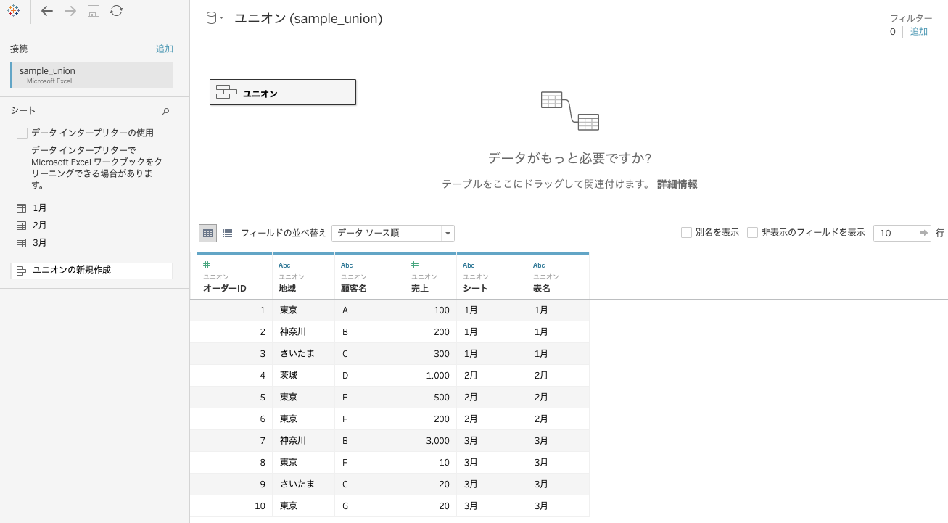This screenshot has width=948, height=523.
Task: Go back with the left arrow icon
Action: pyautogui.click(x=47, y=11)
